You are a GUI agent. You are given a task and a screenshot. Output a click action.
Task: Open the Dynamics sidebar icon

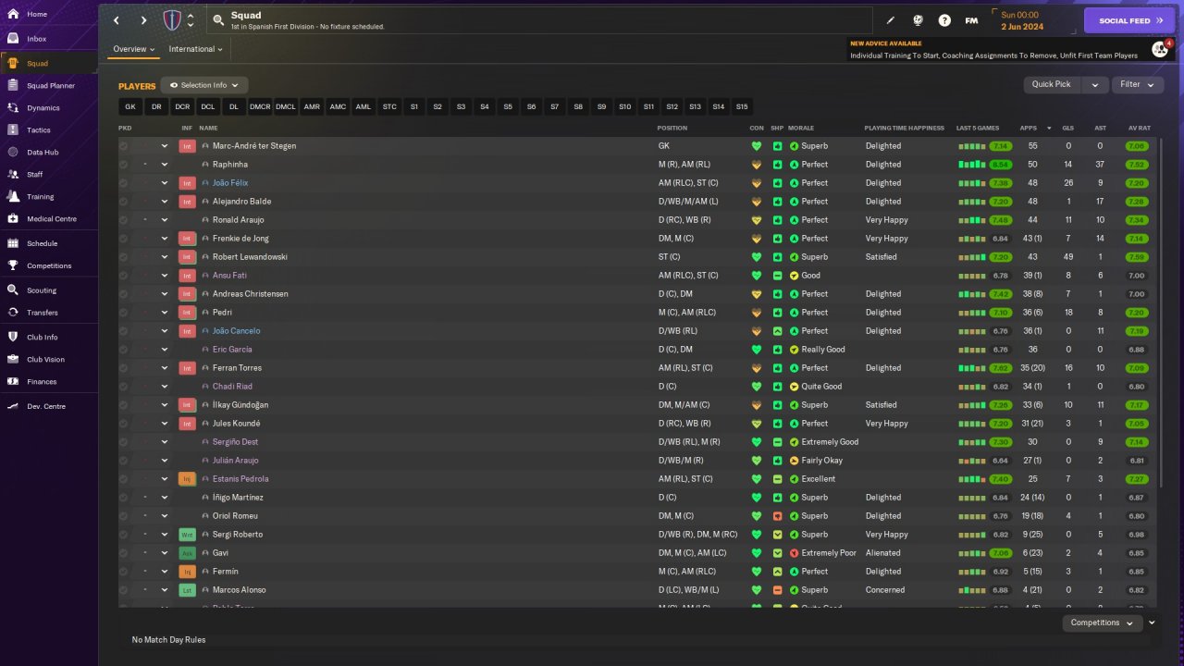click(13, 107)
